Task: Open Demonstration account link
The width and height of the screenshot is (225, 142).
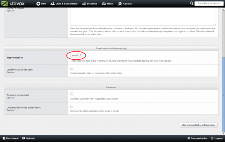Action: tap(198, 138)
